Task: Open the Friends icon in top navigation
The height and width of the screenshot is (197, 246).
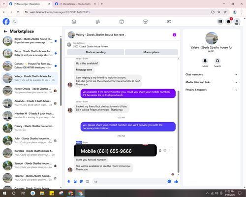Action: pos(98,22)
